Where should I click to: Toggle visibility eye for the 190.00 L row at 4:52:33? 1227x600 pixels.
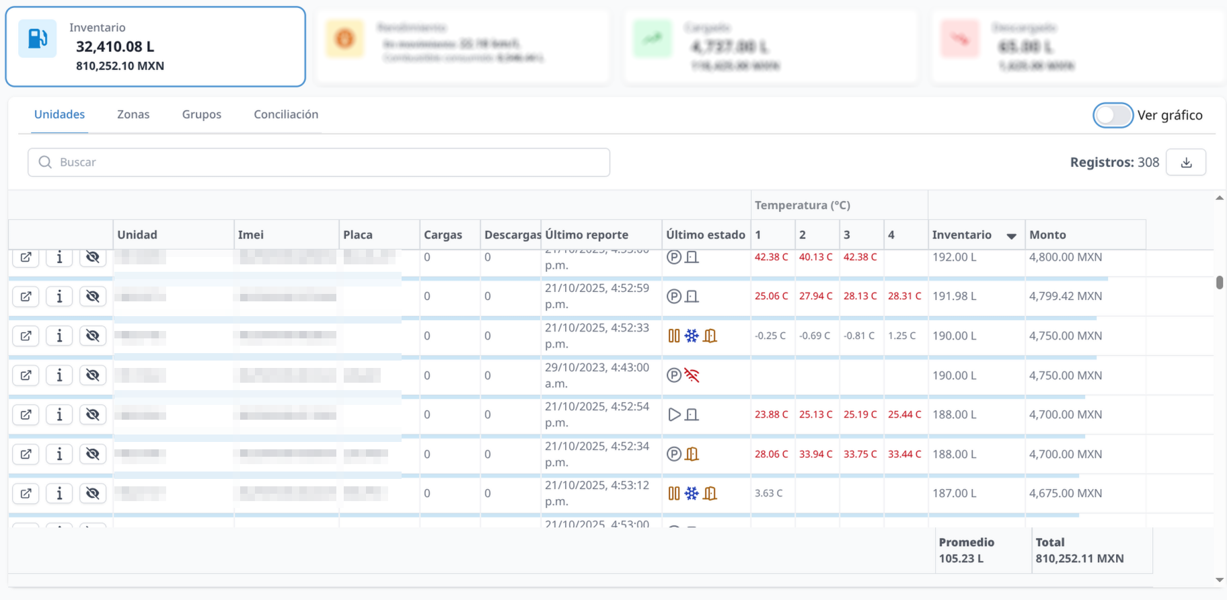(93, 336)
